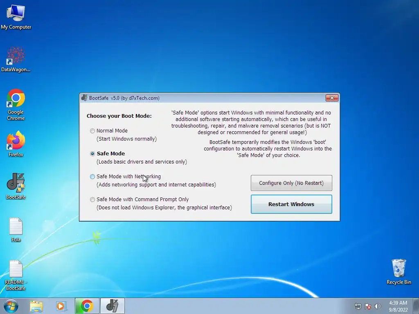Click the Show Desktop strip beside clock
Image resolution: width=419 pixels, height=314 pixels.
(x=416, y=306)
